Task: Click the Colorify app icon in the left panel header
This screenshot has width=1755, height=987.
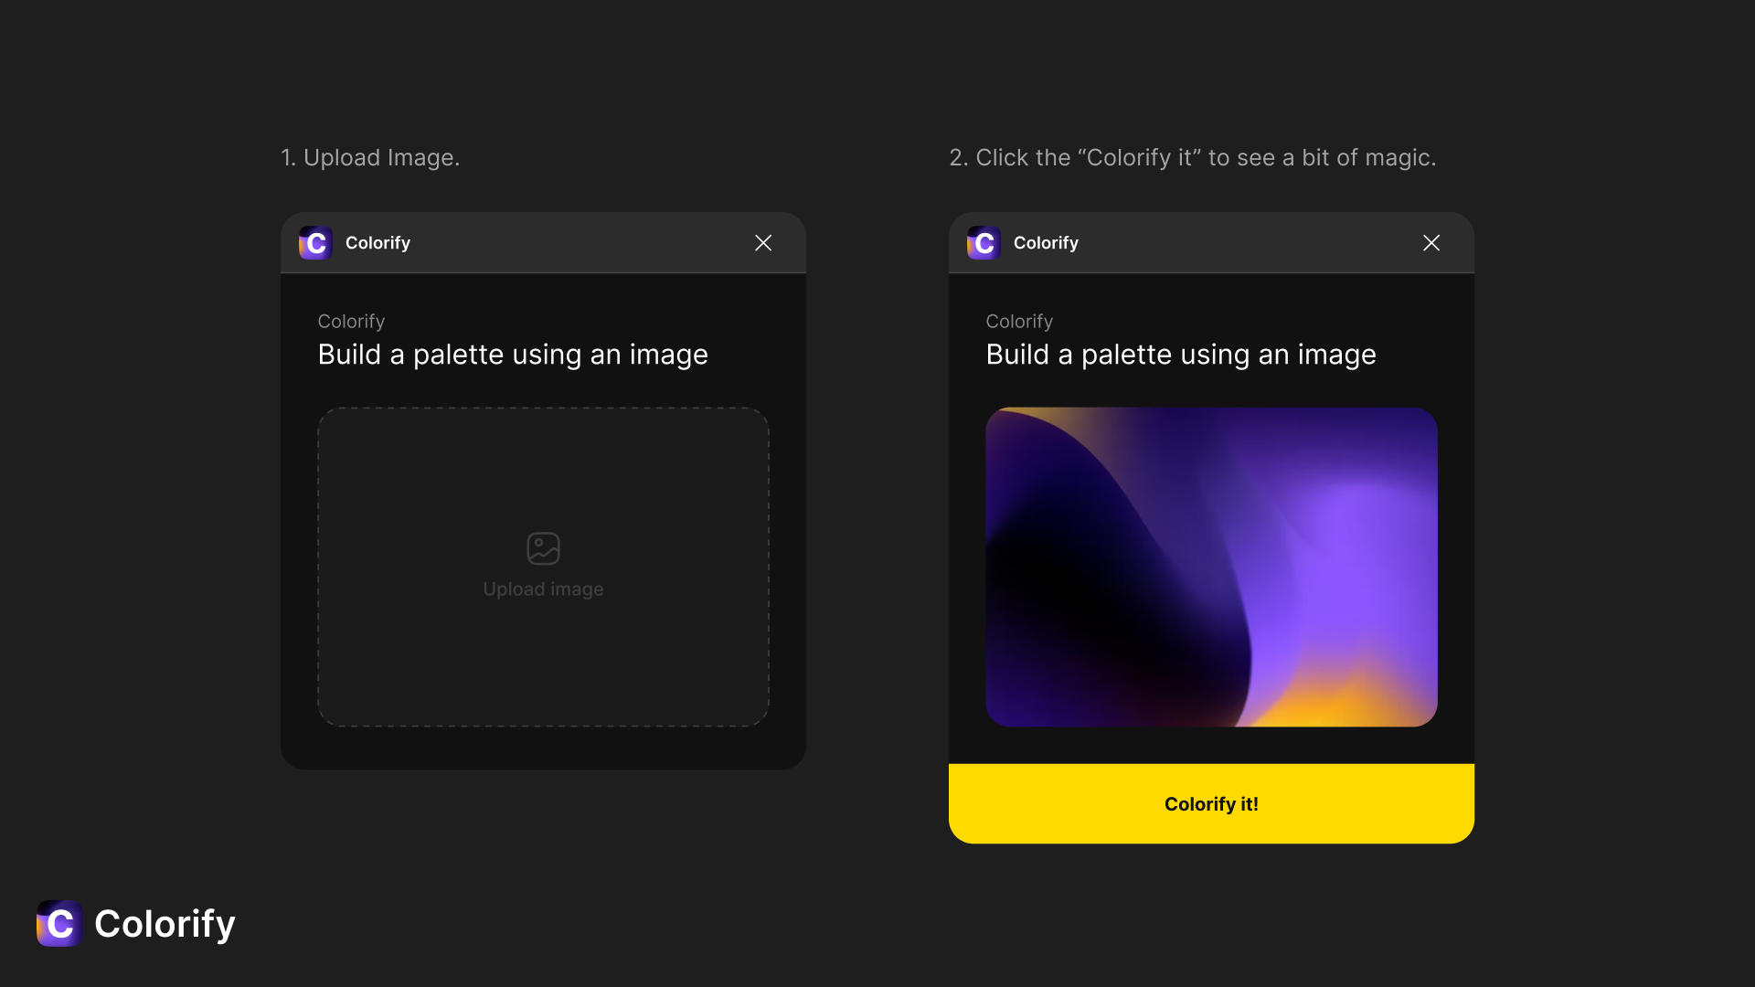Action: pyautogui.click(x=314, y=243)
